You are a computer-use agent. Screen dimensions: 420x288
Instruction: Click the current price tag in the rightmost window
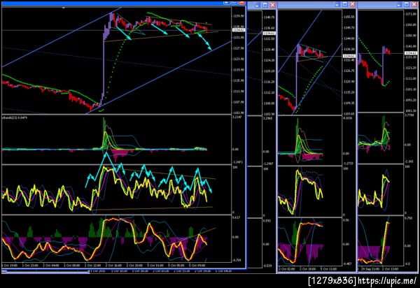pyautogui.click(x=411, y=53)
